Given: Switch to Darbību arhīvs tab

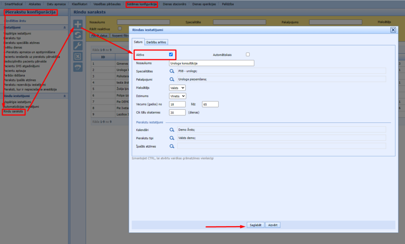Looking at the screenshot, I should point(157,42).
